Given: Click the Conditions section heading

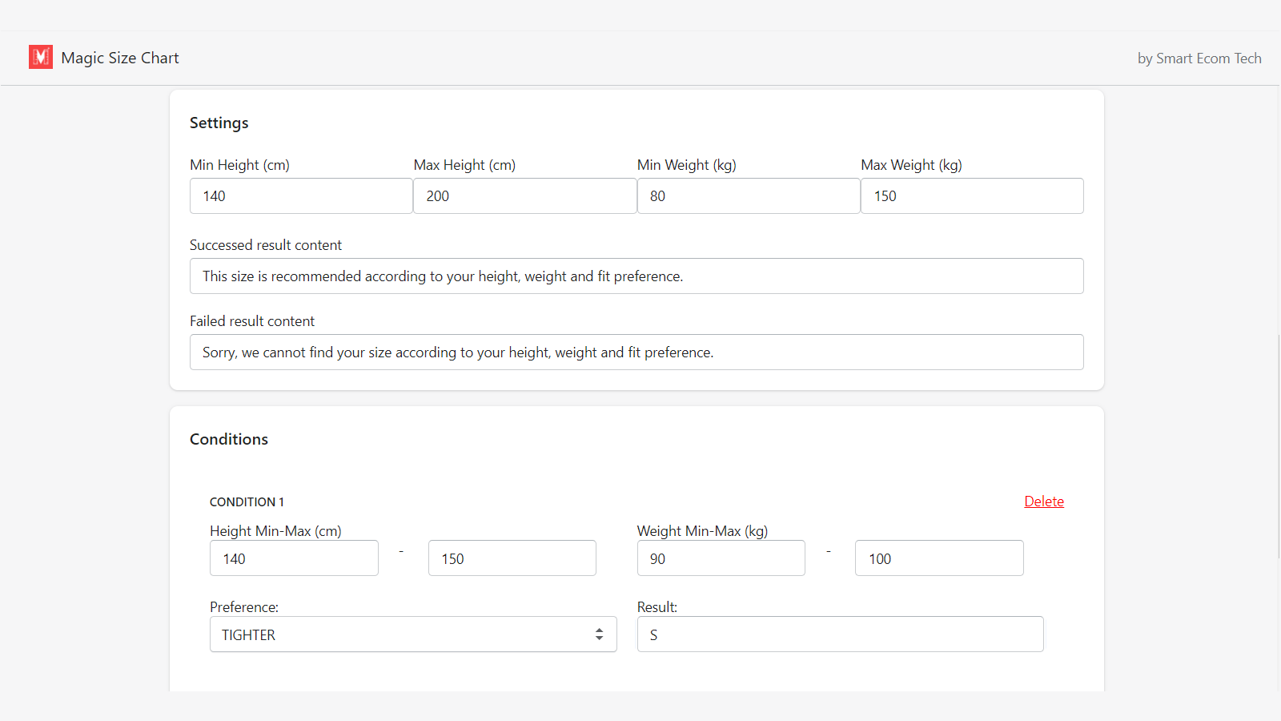Looking at the screenshot, I should [x=229, y=440].
